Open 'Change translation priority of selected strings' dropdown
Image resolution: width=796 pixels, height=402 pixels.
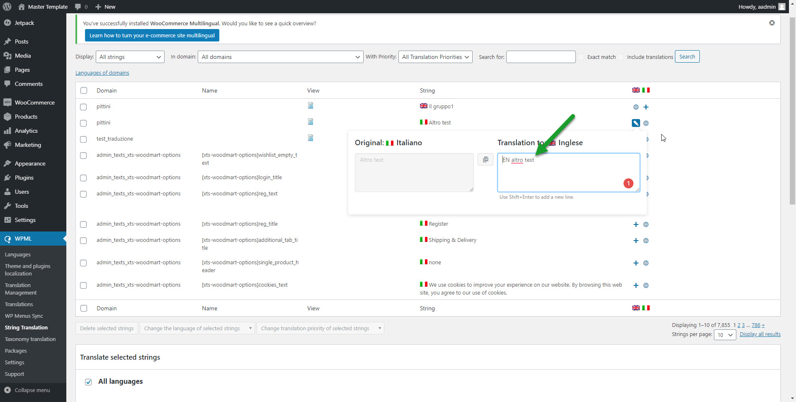(320, 328)
